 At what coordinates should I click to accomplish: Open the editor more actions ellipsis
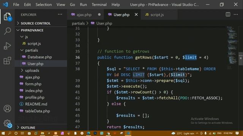tap(236, 14)
